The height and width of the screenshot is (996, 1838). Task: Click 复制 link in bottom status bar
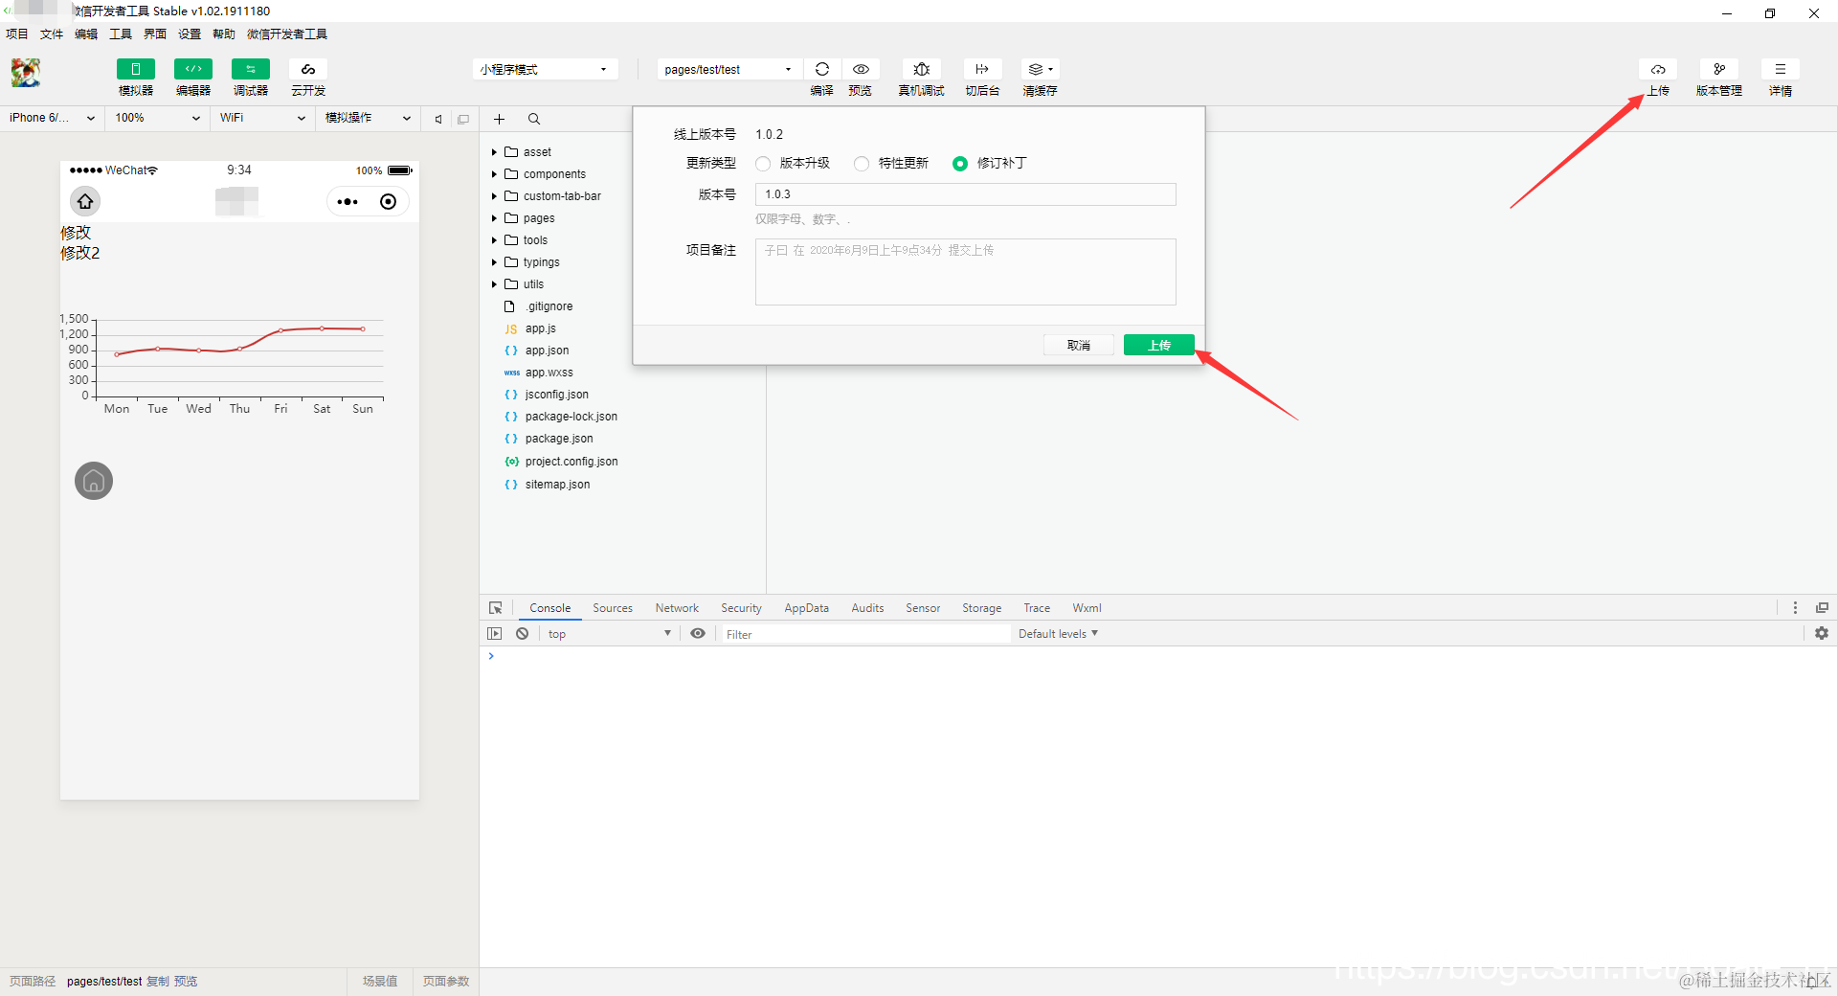pyautogui.click(x=157, y=982)
